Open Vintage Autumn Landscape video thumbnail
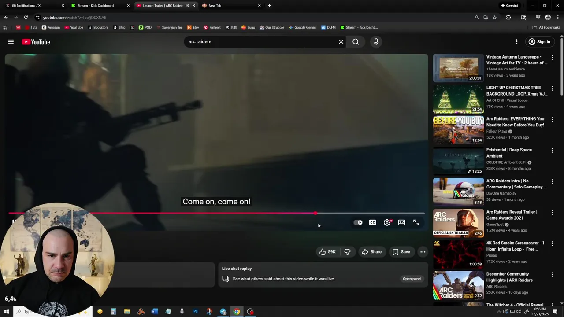The image size is (564, 317). (x=458, y=68)
